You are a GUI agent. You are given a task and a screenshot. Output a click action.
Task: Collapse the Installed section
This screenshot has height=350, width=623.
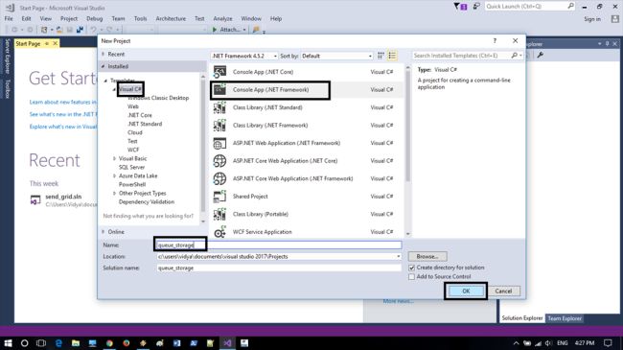(x=104, y=66)
